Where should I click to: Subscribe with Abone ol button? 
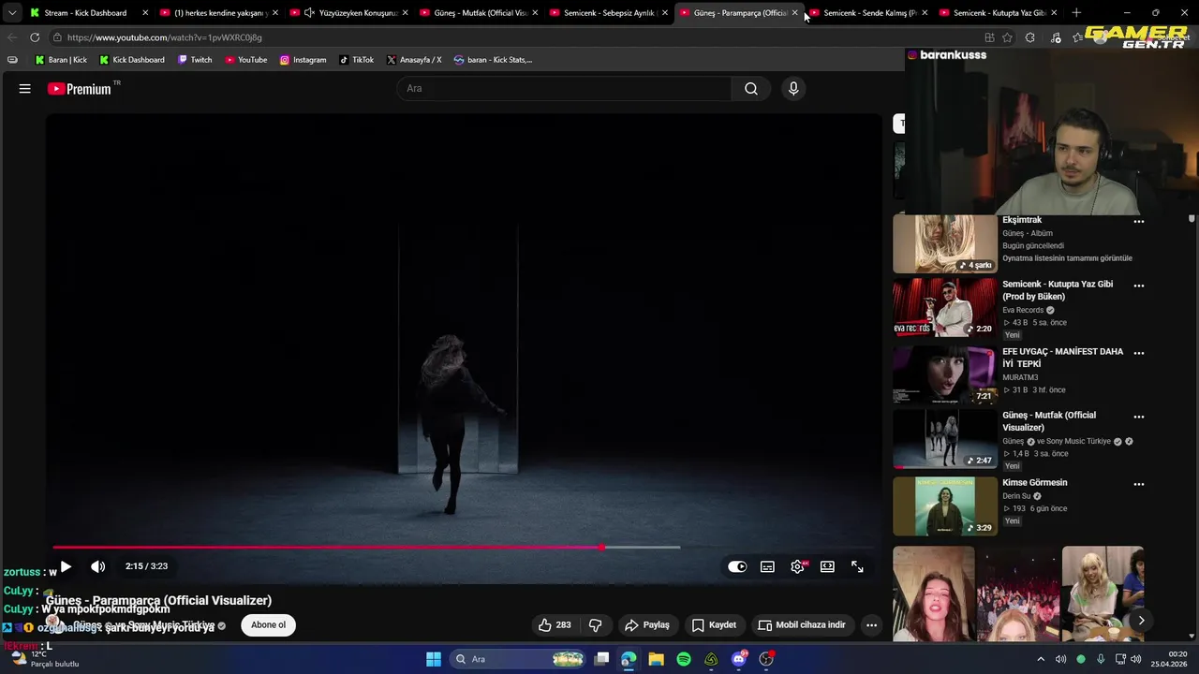[268, 625]
